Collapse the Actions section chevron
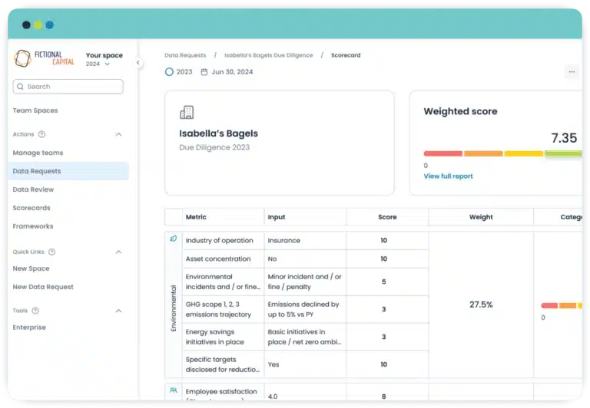This screenshot has height=408, width=590. tap(118, 134)
